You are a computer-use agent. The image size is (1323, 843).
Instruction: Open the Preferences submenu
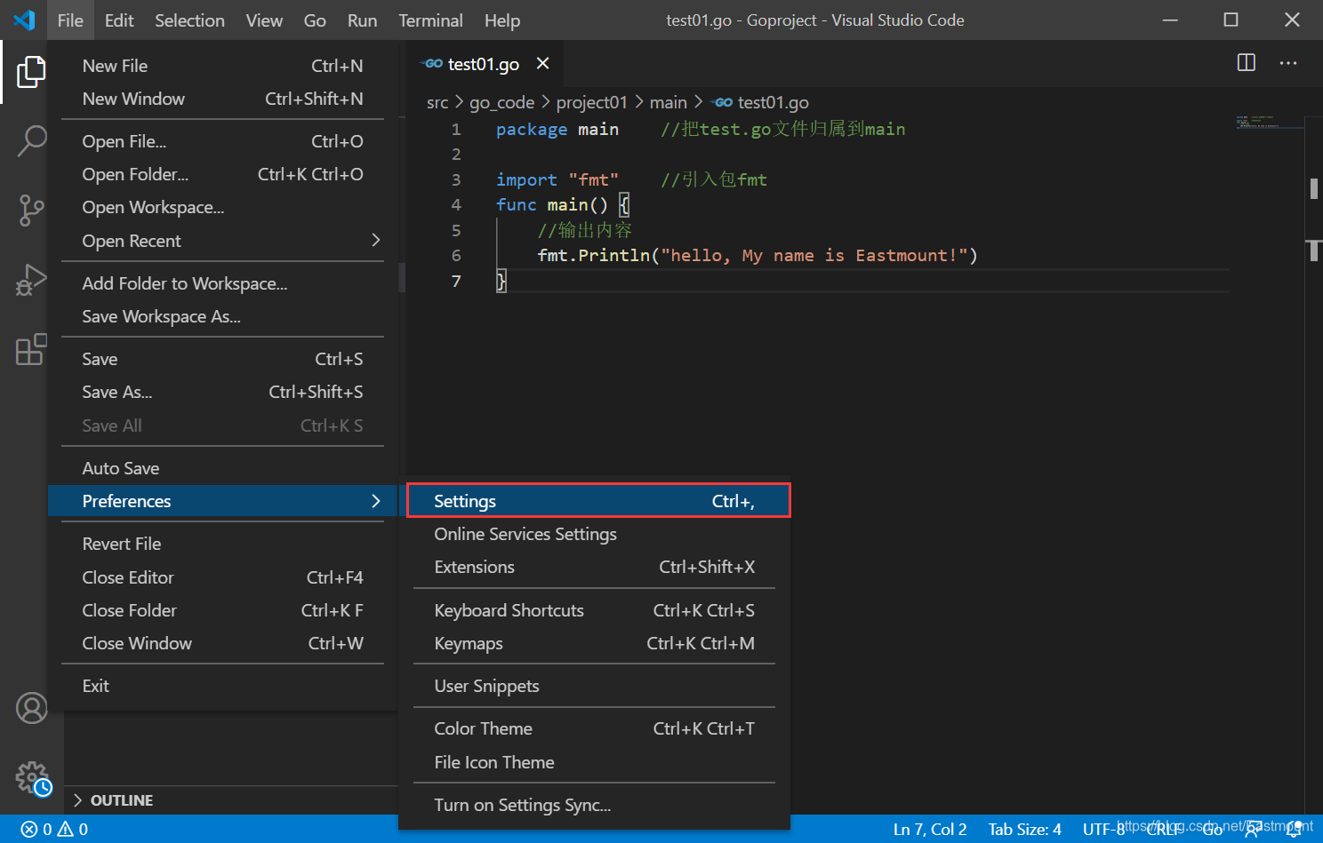point(222,501)
